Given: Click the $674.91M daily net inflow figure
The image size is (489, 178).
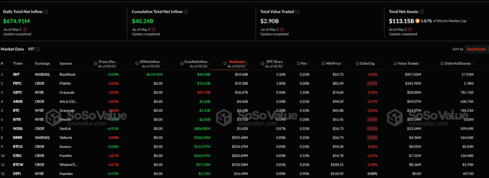Looking at the screenshot, I should click(x=16, y=21).
